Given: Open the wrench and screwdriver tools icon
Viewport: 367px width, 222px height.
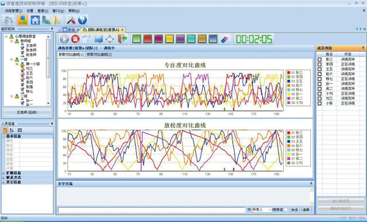Looking at the screenshot, I should pyautogui.click(x=71, y=20).
